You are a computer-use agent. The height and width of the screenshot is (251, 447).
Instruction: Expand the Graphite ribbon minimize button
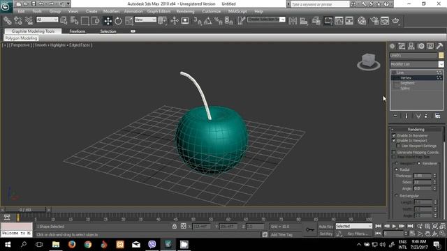point(133,31)
